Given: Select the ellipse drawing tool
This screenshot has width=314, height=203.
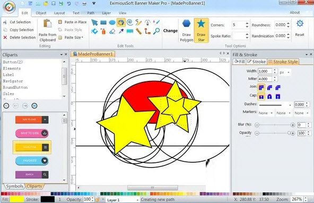Looking at the screenshot, I should click(x=112, y=22).
